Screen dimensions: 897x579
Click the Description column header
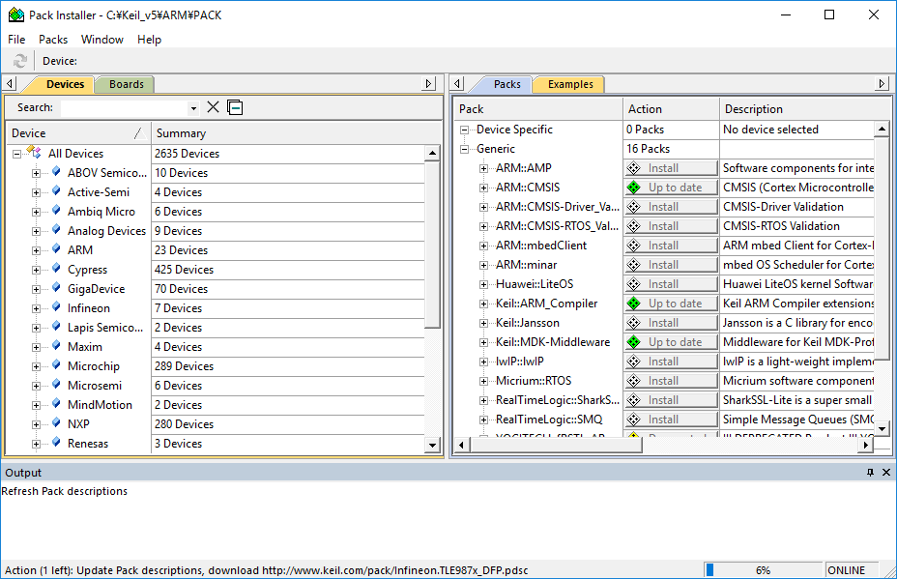pos(805,108)
